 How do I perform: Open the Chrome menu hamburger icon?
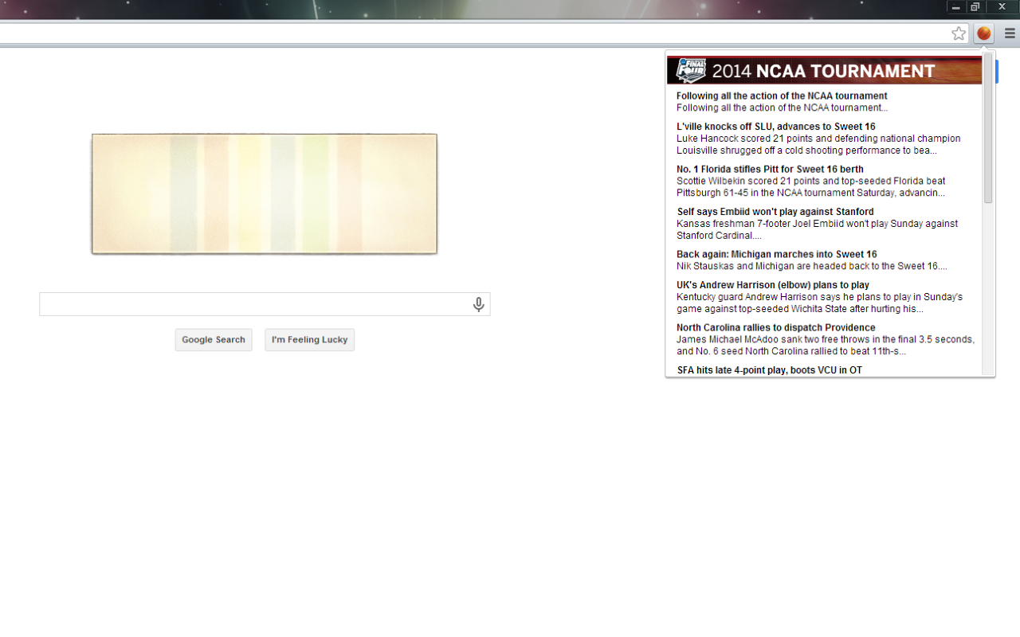(1010, 33)
